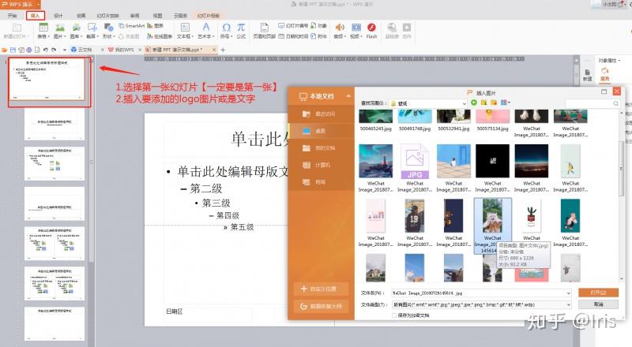Image resolution: width=632 pixels, height=347 pixels.
Task: Tick the checkbox below the file type field
Action: click(394, 315)
